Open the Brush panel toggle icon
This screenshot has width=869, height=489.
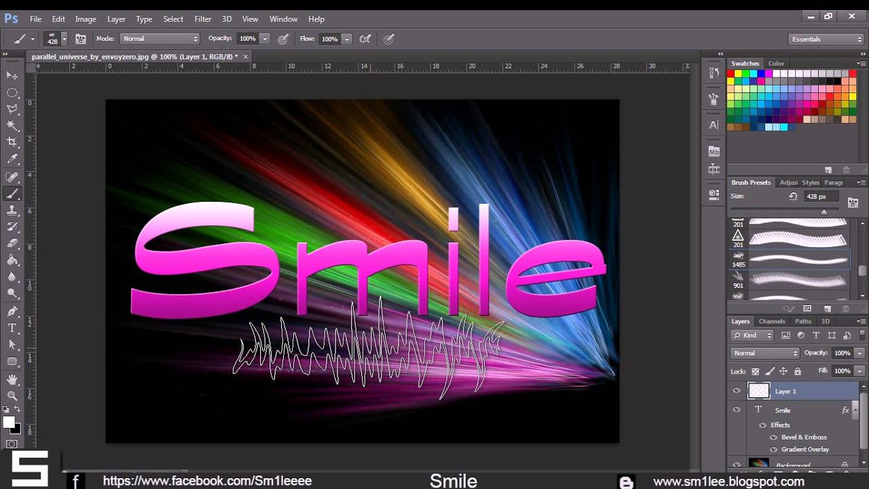point(81,39)
